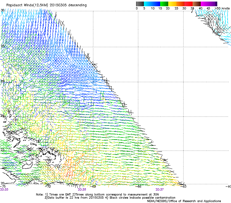Click the '3)Data buffer is 22 hrs' note line
This screenshot has width=231, height=203.
[x=110, y=198]
